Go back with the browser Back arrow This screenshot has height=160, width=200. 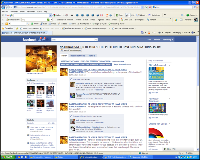[x=3, y=7]
